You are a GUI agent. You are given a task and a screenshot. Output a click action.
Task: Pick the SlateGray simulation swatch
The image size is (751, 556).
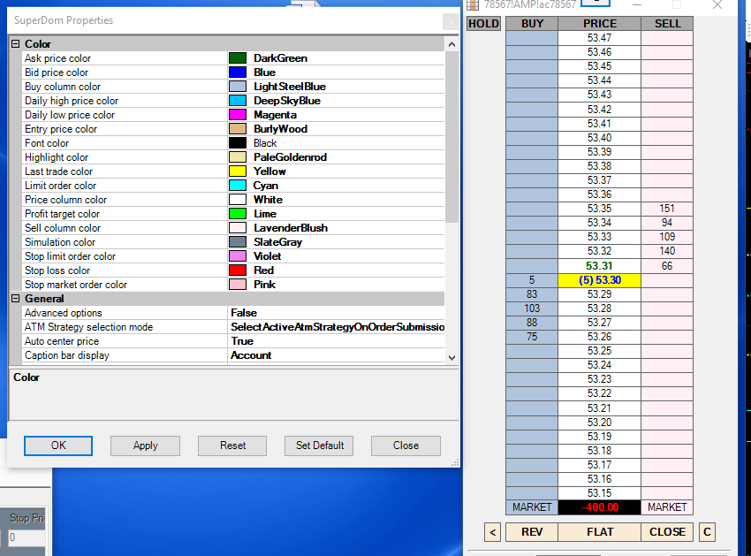(238, 242)
